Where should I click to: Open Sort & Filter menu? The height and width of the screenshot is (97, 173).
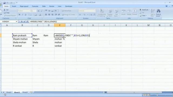(152, 13)
